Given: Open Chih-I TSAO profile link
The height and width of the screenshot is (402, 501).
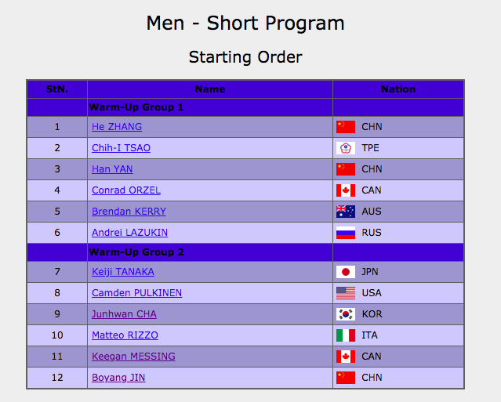Looking at the screenshot, I should click(121, 148).
